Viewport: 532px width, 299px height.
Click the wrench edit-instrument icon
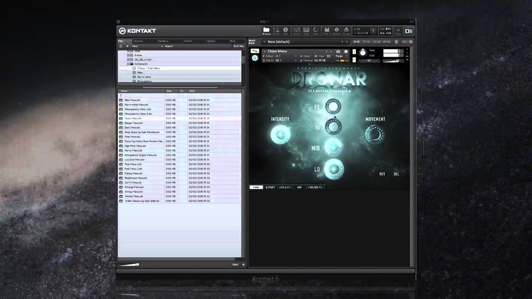255,51
